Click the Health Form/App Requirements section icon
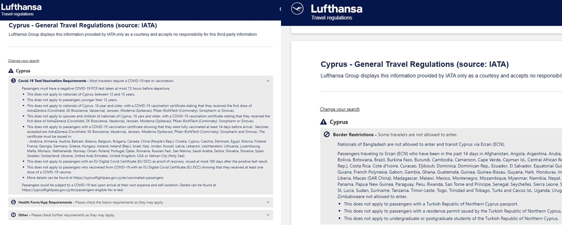562x225 pixels. click(x=13, y=202)
